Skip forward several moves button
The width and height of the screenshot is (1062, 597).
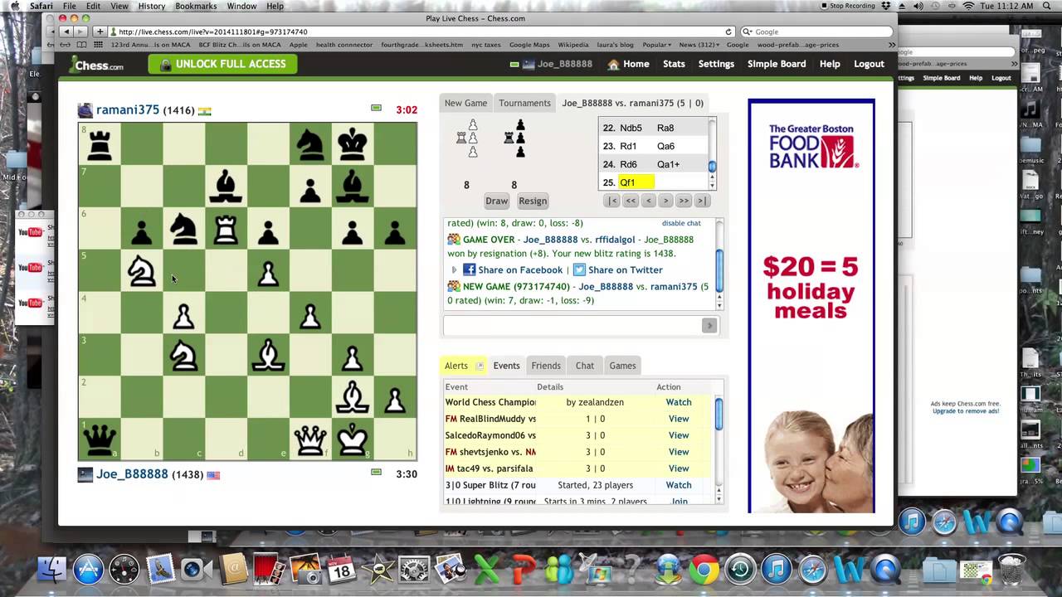[x=684, y=201]
